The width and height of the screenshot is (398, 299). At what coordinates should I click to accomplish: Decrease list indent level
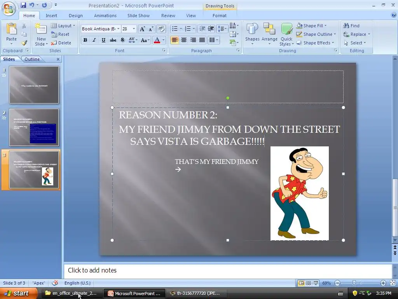click(x=202, y=29)
